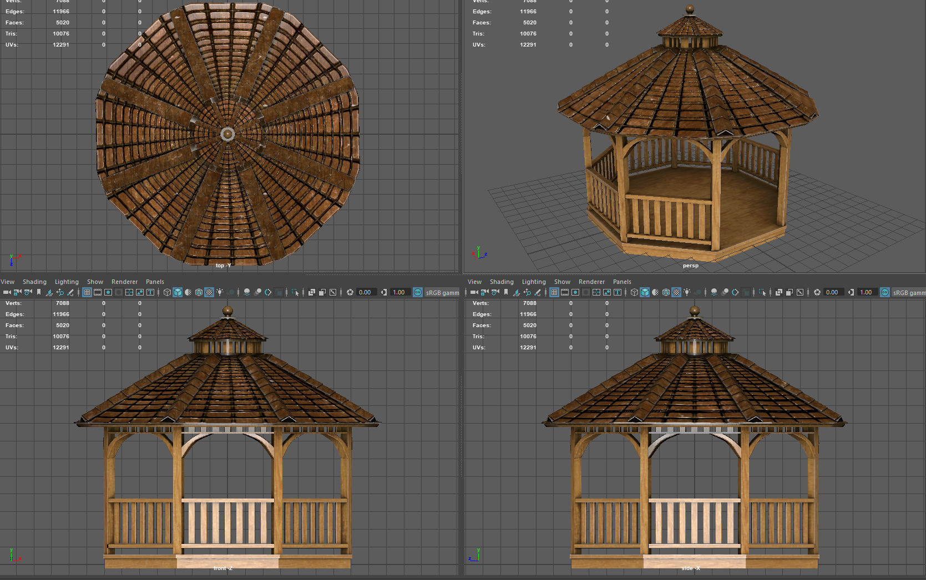Open Shading menu of side panel

(502, 282)
